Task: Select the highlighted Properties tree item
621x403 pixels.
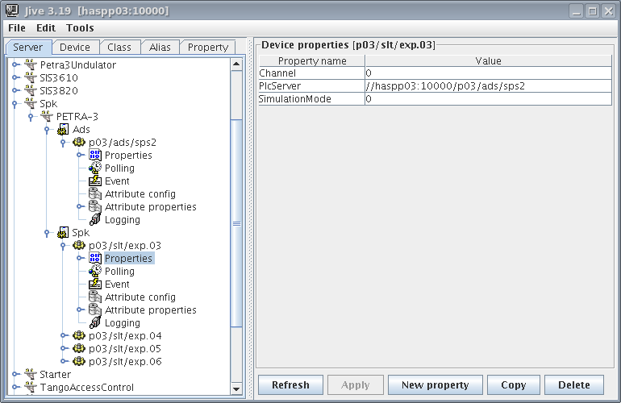Action: tap(128, 258)
